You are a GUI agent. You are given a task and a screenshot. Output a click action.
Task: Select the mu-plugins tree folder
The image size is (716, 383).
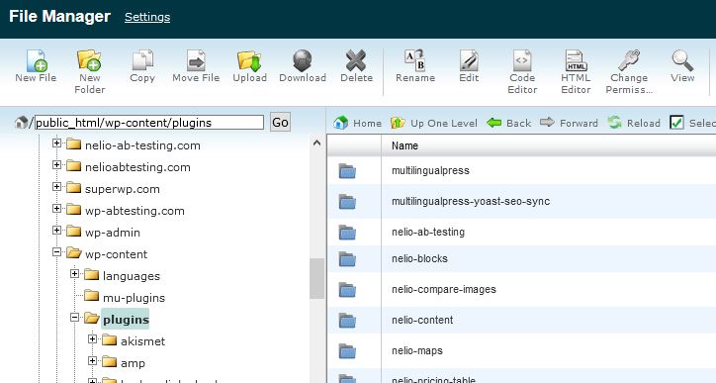click(134, 298)
